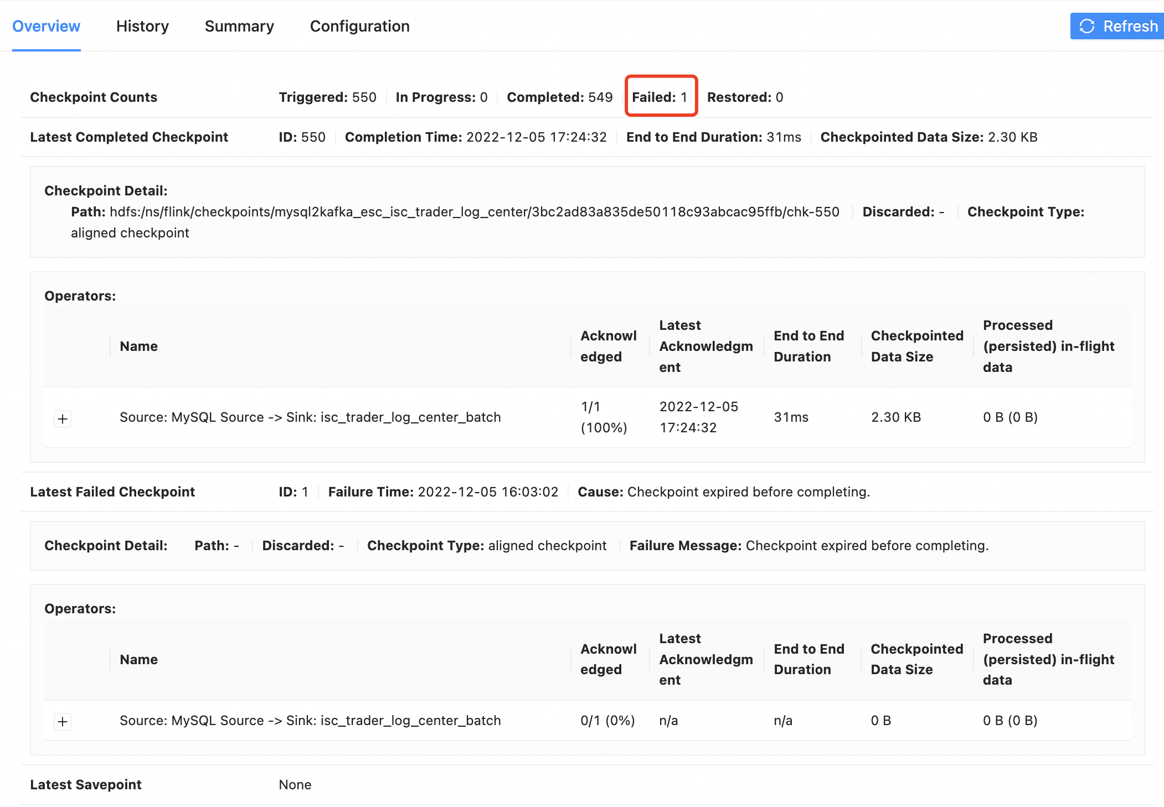This screenshot has height=807, width=1164.
Task: Click the highlighted Failed: 1 count
Action: [x=660, y=97]
